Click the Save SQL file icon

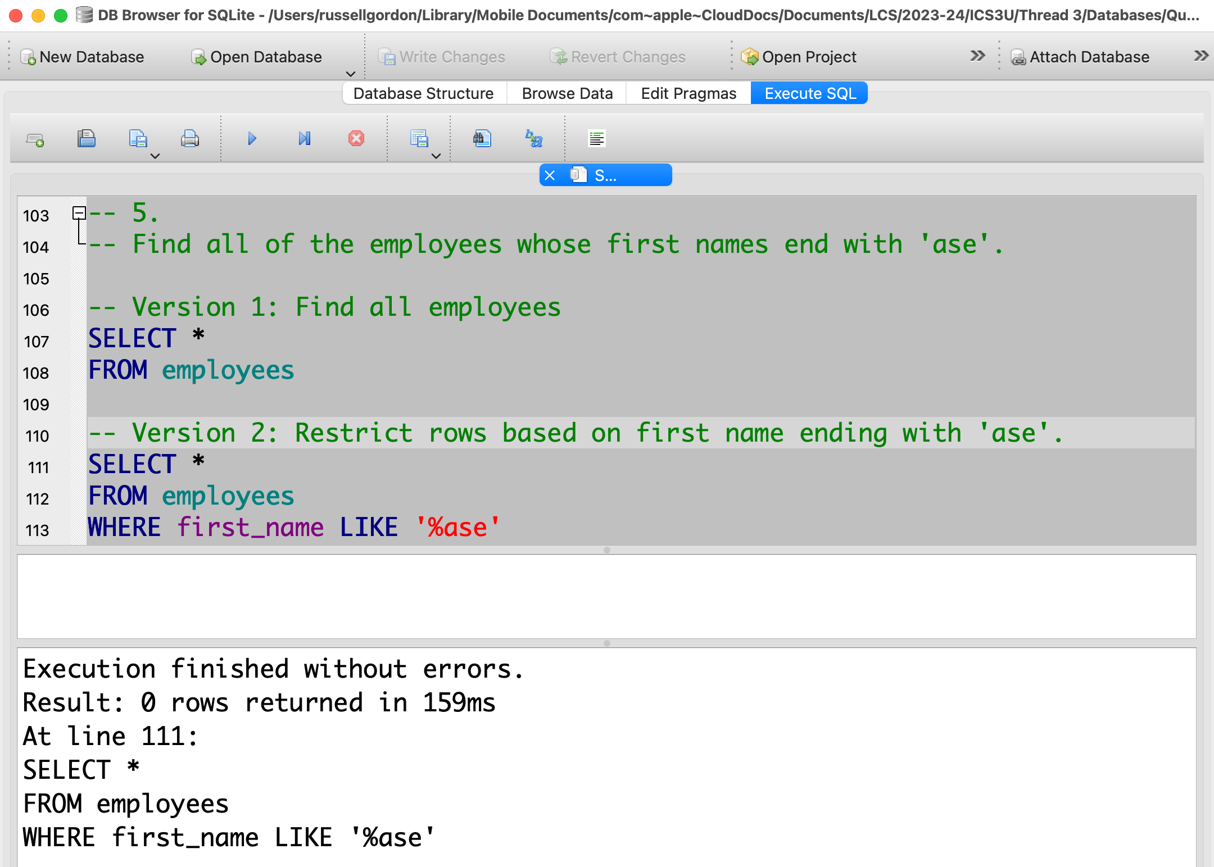[x=138, y=139]
